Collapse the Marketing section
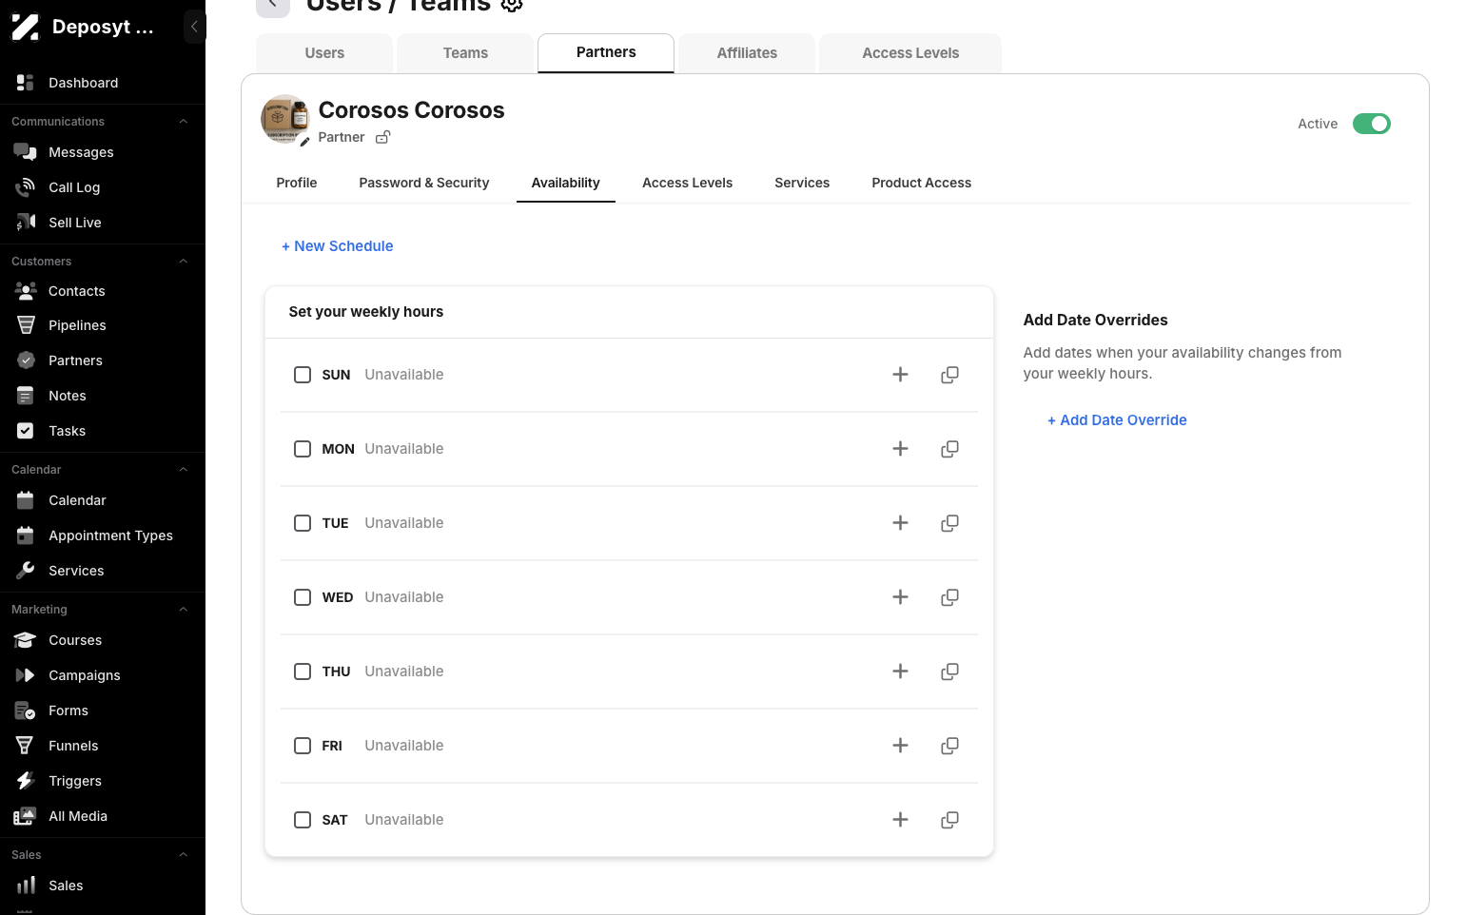 [x=184, y=610]
